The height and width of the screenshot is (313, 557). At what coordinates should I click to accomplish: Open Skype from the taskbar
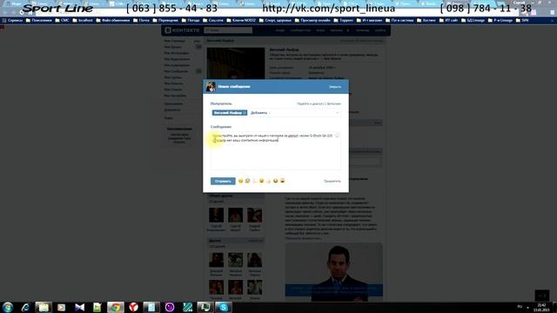pos(224,307)
